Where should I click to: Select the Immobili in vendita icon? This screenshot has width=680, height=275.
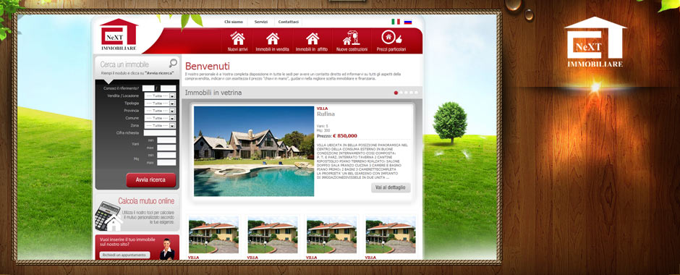pyautogui.click(x=272, y=38)
